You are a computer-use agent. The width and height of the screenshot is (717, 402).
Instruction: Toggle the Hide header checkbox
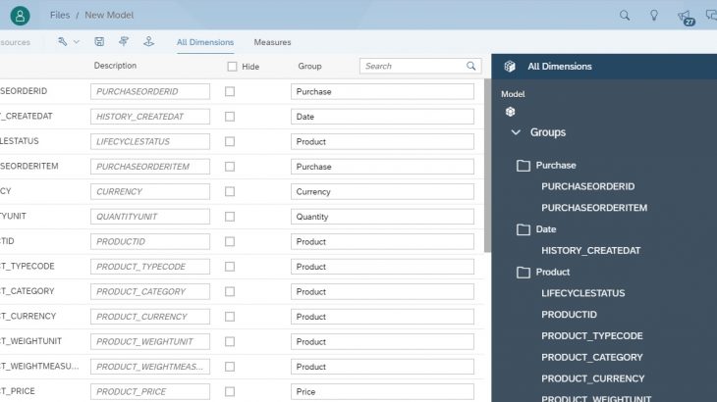233,67
